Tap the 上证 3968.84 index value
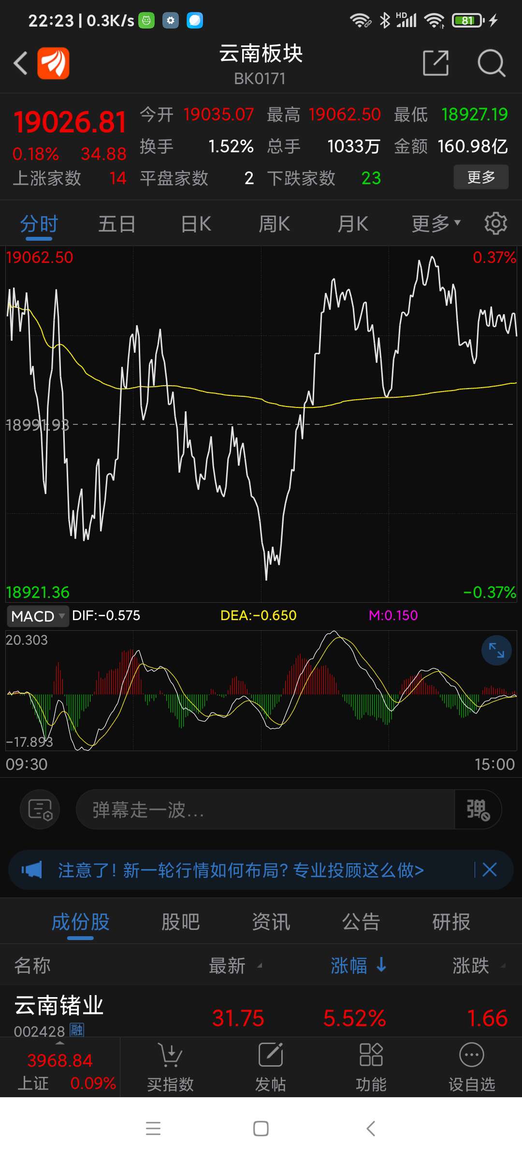The image size is (522, 1160). point(60,1060)
